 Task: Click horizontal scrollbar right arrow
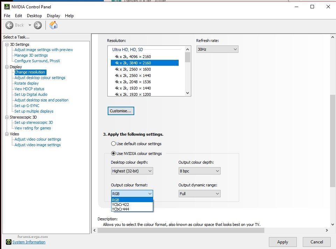(x=327, y=230)
